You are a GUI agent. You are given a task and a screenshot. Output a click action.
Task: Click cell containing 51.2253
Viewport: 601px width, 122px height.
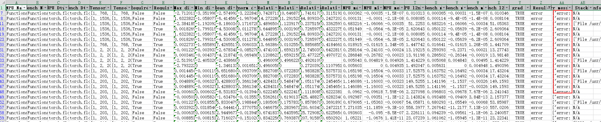pos(415,24)
